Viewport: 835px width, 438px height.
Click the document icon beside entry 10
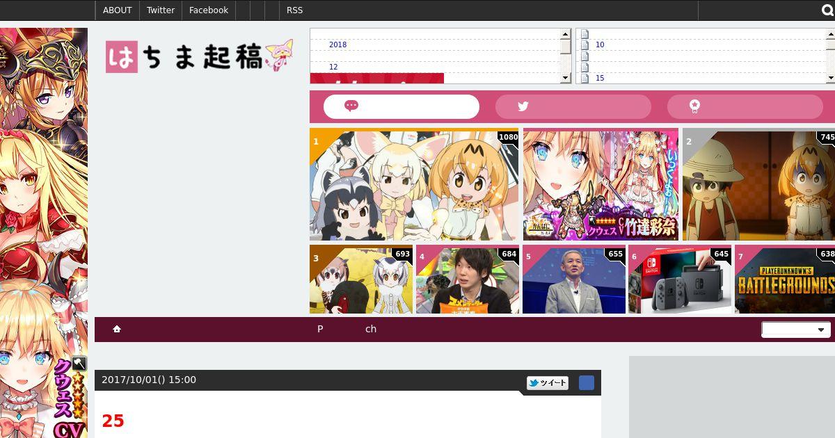[584, 44]
